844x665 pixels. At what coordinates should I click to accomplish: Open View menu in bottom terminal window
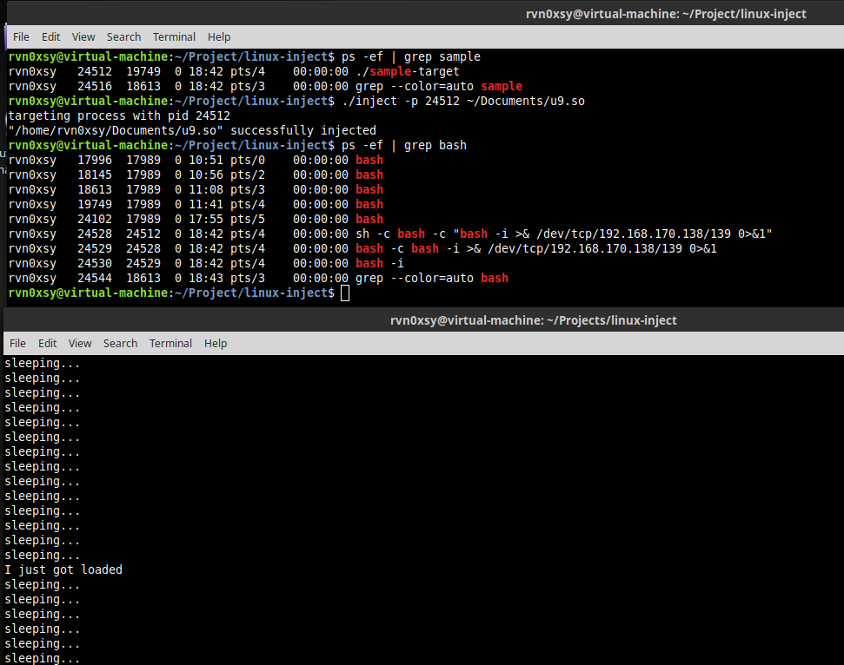pyautogui.click(x=80, y=344)
